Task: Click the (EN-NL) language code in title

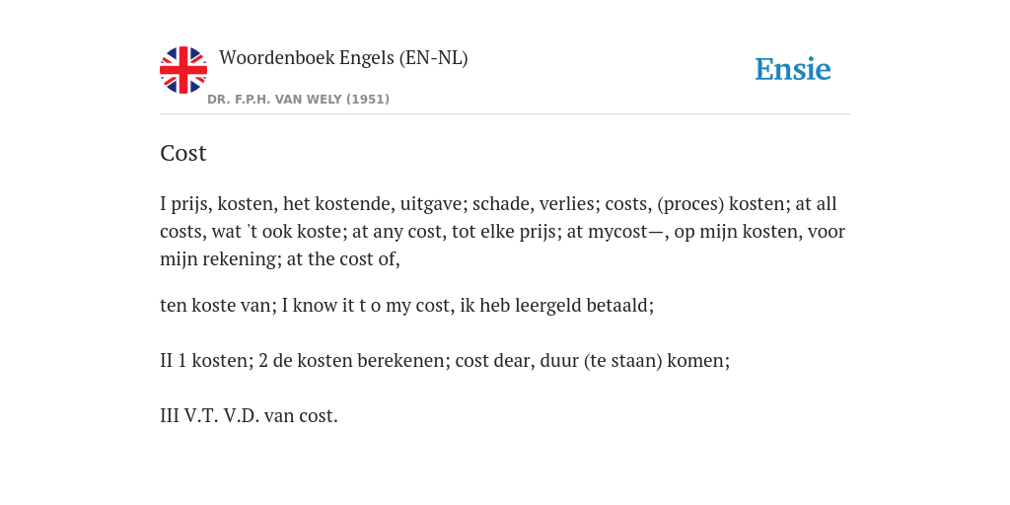Action: point(434,58)
